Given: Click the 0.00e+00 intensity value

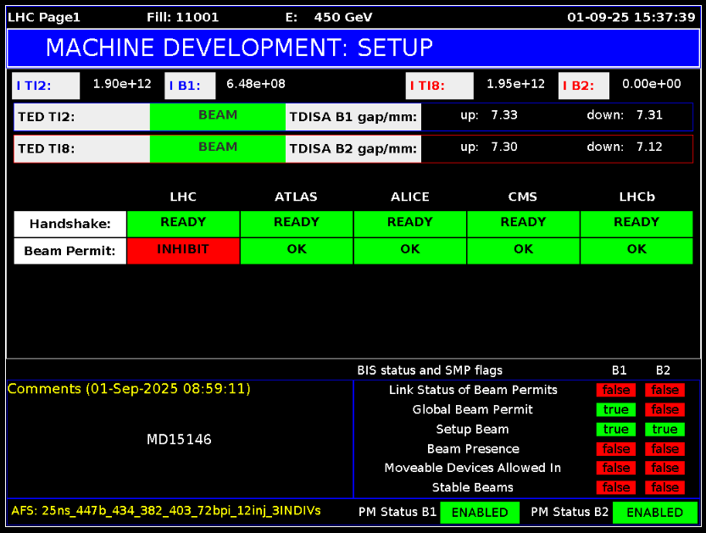Looking at the screenshot, I should (652, 84).
